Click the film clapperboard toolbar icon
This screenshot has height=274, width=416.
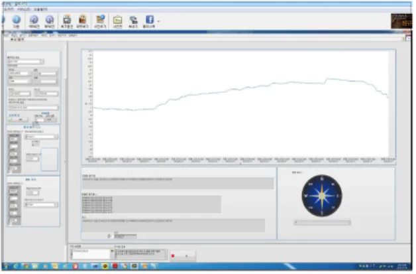point(83,19)
